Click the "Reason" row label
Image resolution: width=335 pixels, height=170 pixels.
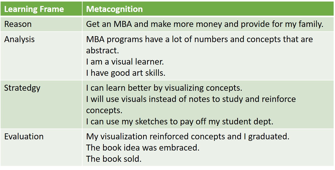[18, 24]
